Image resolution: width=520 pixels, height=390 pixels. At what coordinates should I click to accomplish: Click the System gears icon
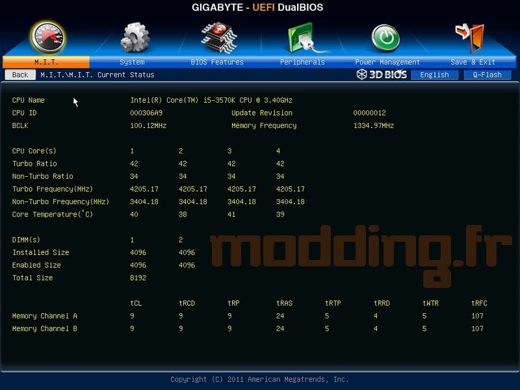135,38
